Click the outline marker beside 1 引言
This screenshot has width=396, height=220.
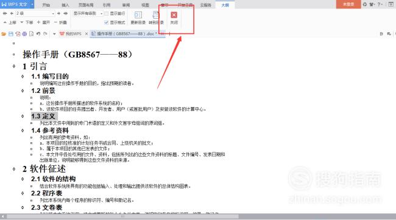14,66
